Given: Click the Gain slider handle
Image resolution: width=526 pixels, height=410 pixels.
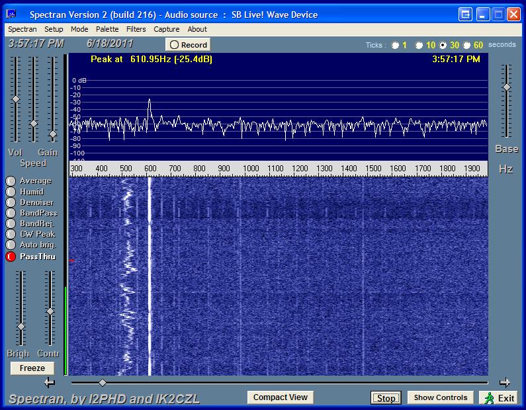Looking at the screenshot, I should click(x=53, y=134).
